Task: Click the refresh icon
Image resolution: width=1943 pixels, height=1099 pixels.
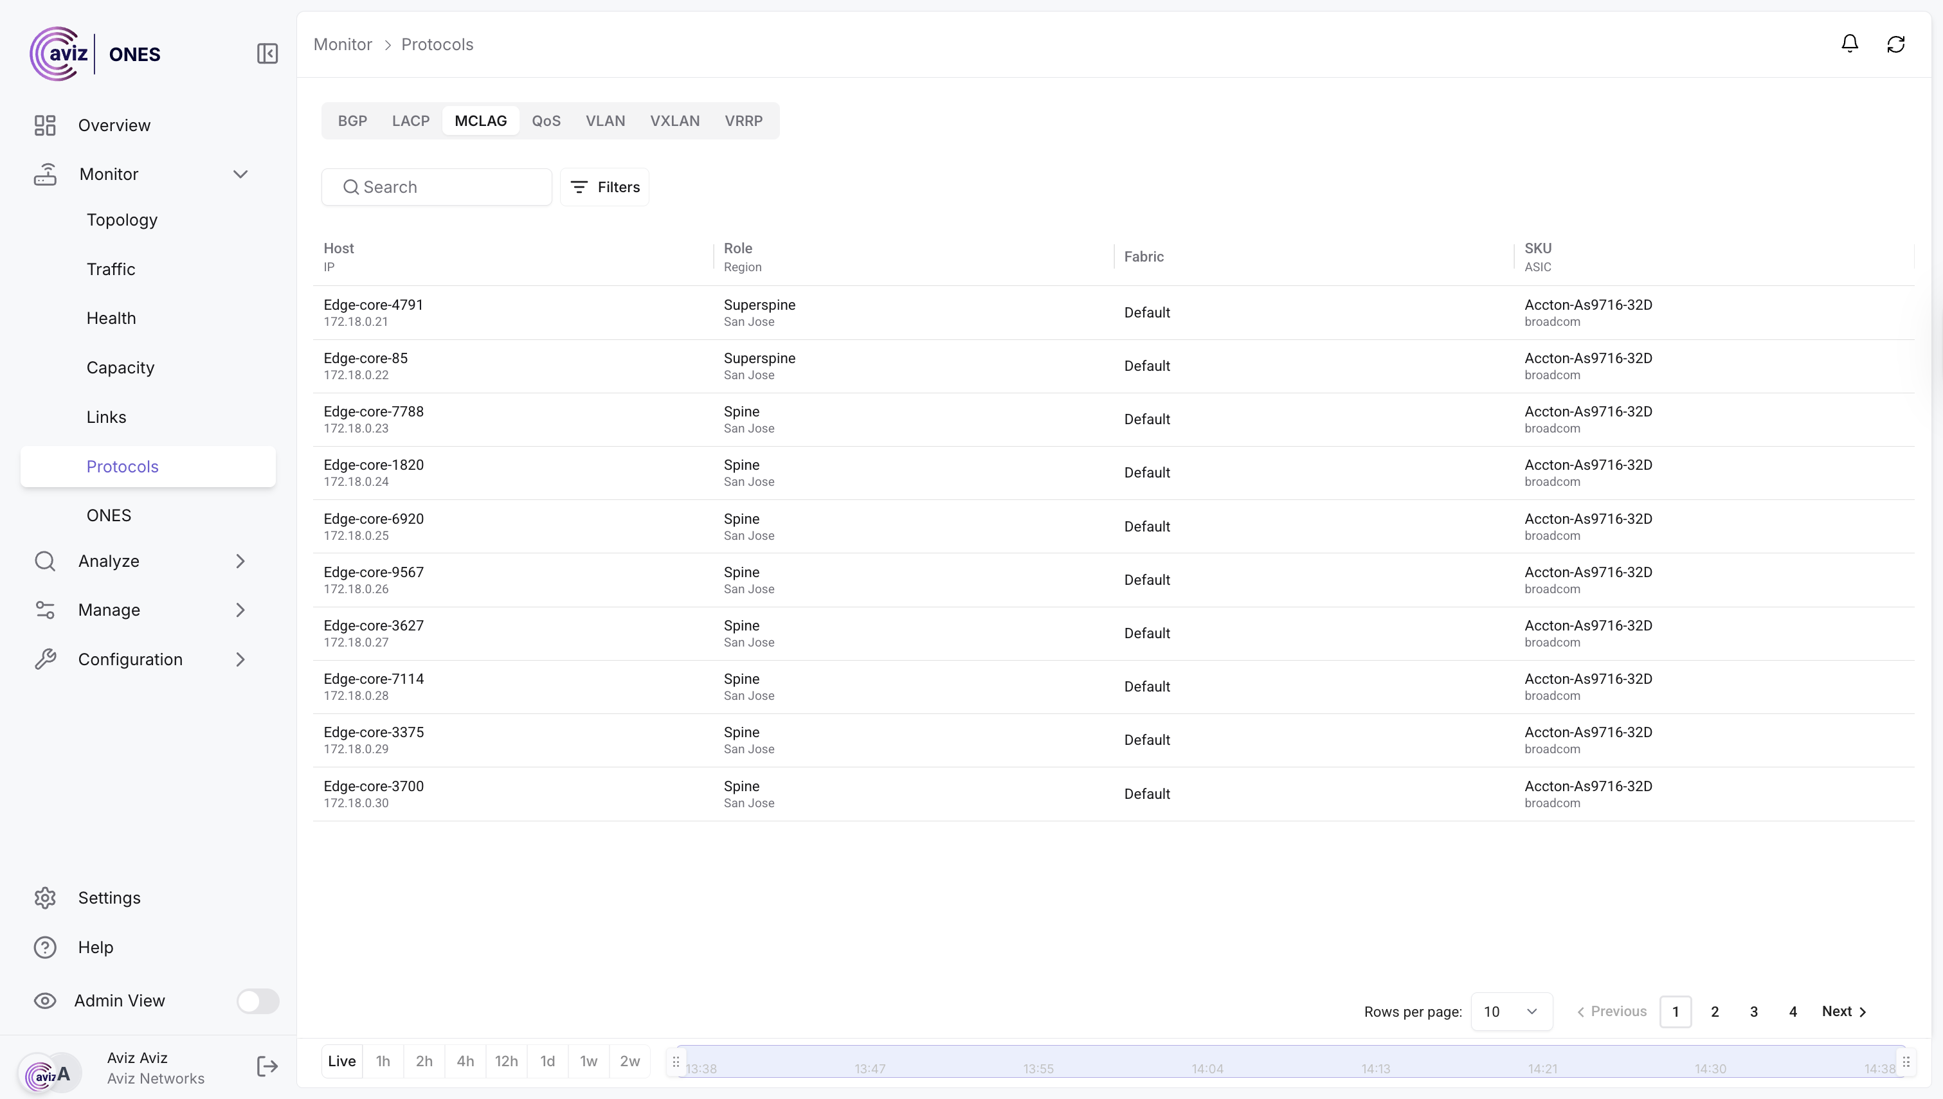Action: pos(1895,44)
